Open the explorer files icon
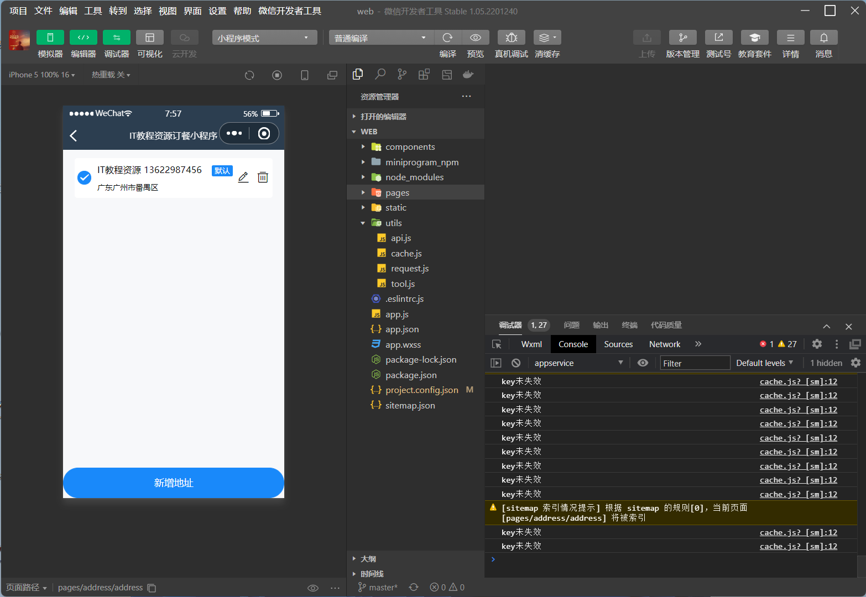Screen dimensions: 866x597 tap(358, 74)
